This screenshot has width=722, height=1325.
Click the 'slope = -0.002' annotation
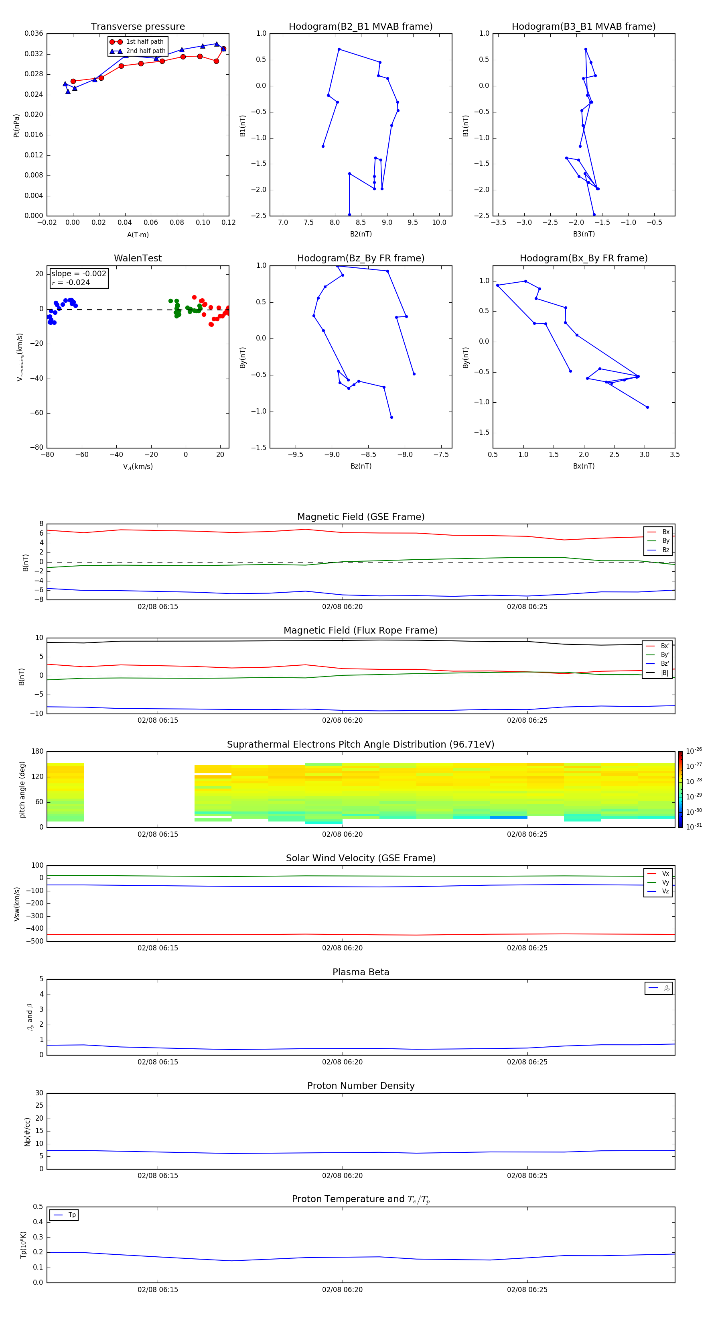coord(79,274)
